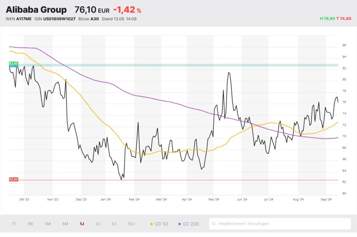
Task: Select the 1T time range
Action: click(x=14, y=224)
